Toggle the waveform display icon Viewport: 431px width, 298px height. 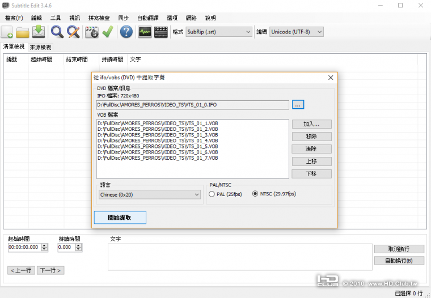145,32
